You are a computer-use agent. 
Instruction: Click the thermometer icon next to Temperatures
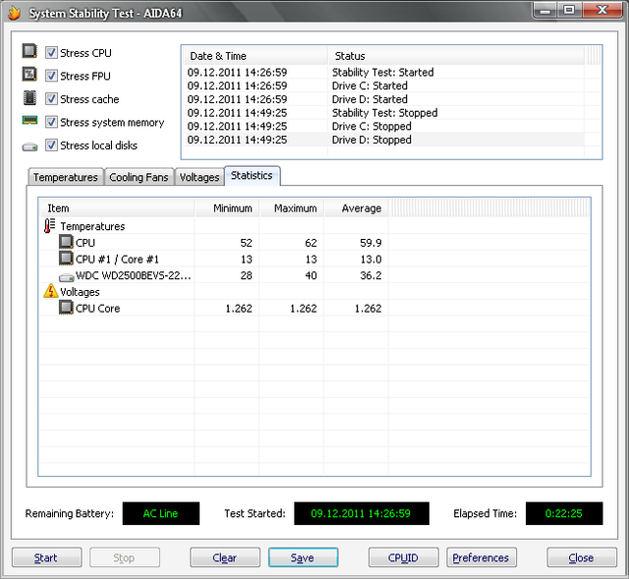pyautogui.click(x=50, y=226)
